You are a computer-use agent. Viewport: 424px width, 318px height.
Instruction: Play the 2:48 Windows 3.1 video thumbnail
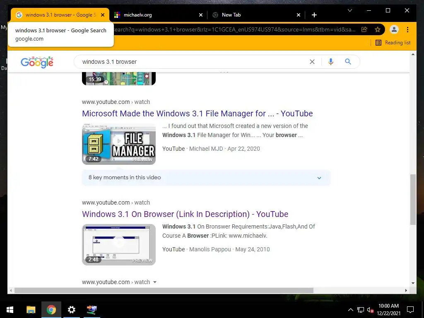pyautogui.click(x=119, y=245)
